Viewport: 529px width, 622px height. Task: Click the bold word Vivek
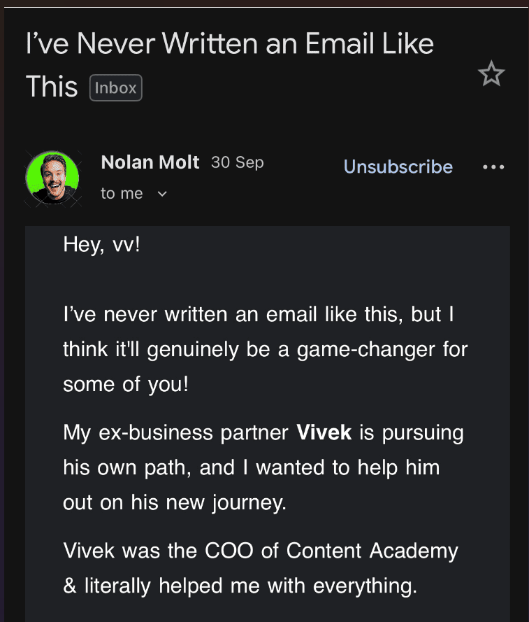point(324,432)
